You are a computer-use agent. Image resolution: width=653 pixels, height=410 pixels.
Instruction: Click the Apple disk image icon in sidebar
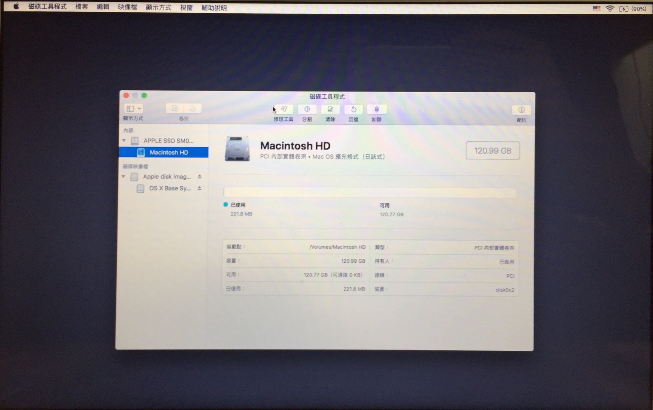coord(134,177)
